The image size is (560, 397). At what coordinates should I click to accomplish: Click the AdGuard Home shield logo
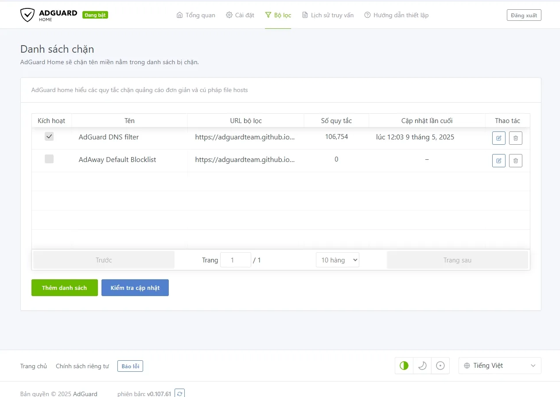coord(27,15)
